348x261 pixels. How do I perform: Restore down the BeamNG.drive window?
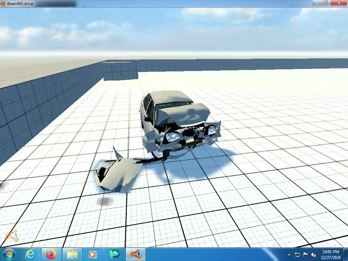[x=326, y=3]
